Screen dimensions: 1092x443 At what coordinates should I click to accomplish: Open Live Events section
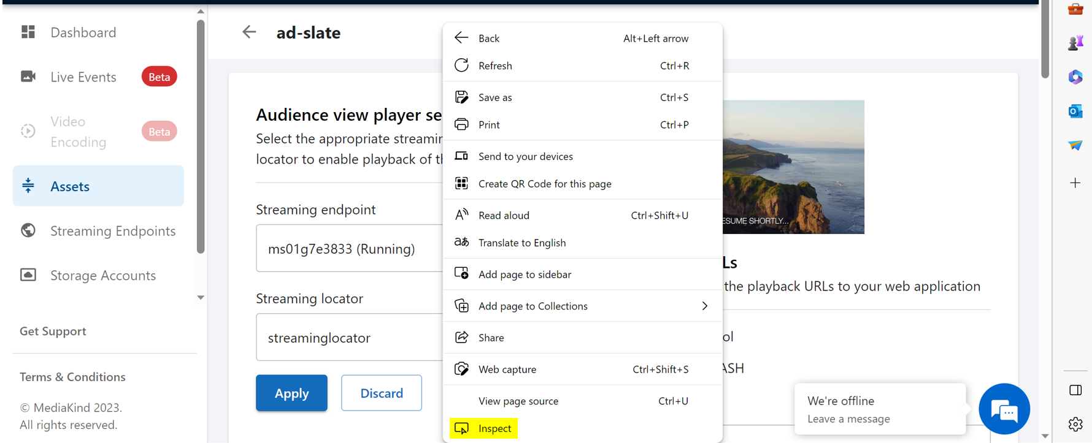[98, 77]
